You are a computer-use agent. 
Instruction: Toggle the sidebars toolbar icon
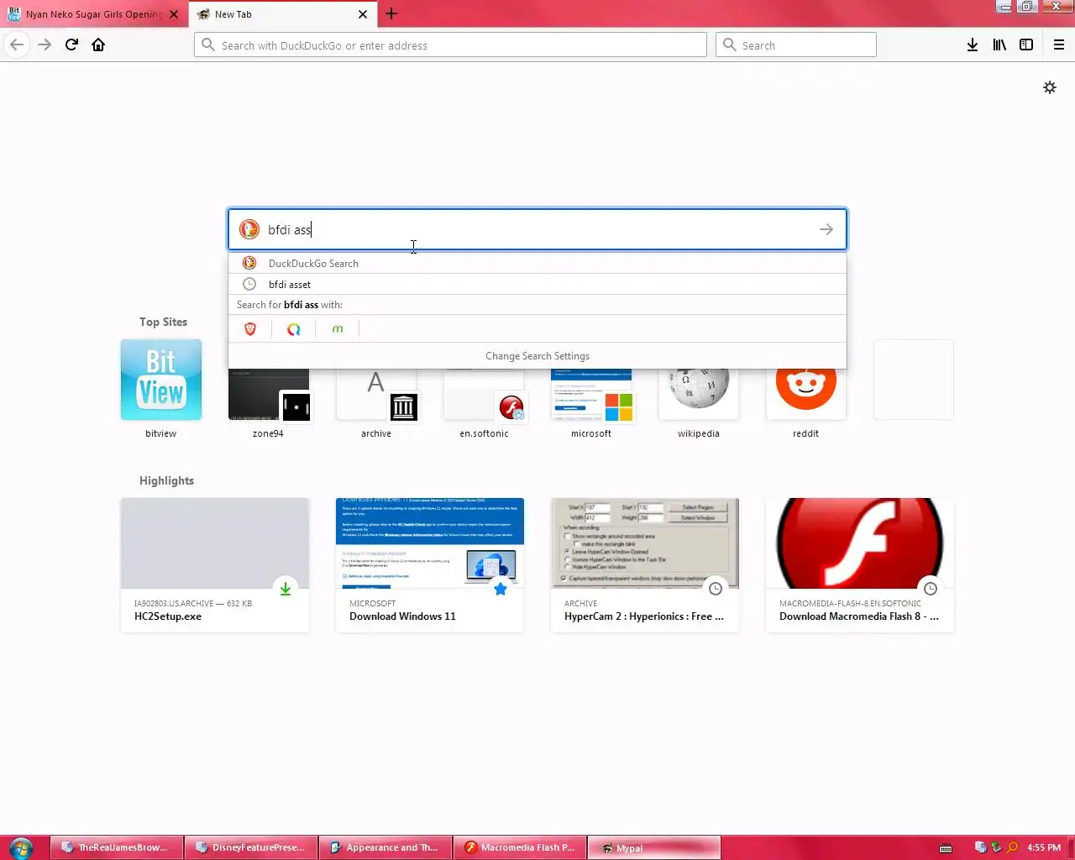1025,45
